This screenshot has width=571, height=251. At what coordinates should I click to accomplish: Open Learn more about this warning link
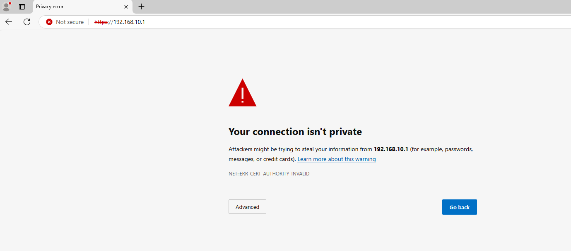pos(337,159)
